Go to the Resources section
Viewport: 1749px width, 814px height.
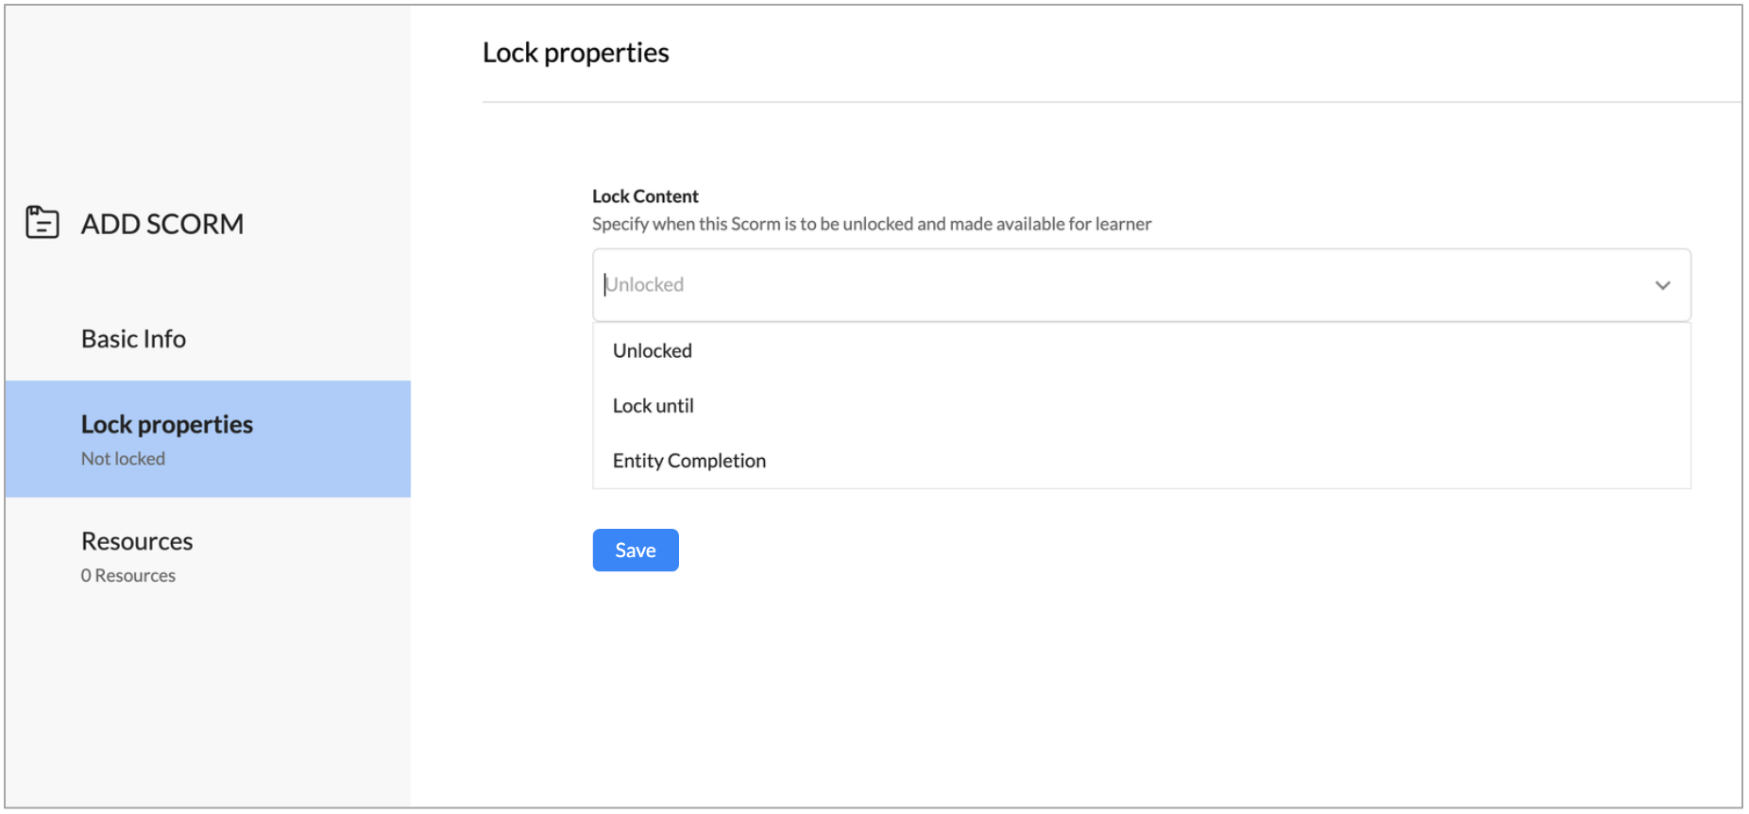[x=137, y=541]
